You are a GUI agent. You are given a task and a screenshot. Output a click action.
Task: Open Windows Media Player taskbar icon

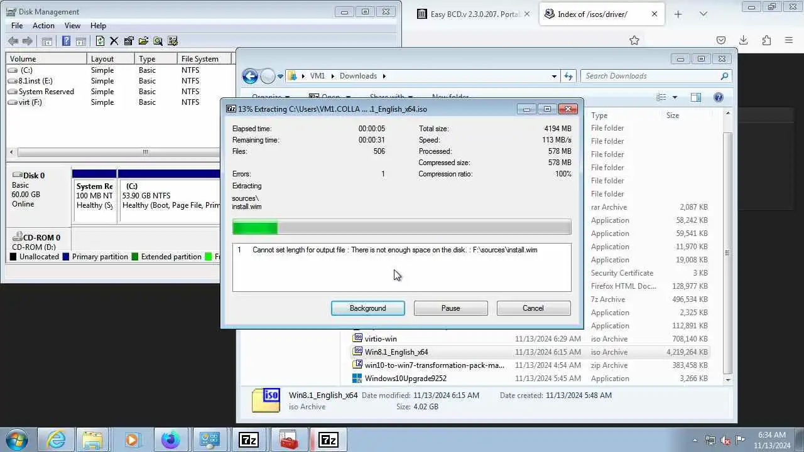pyautogui.click(x=131, y=439)
